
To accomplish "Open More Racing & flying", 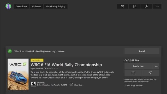I will [x=56, y=6].
